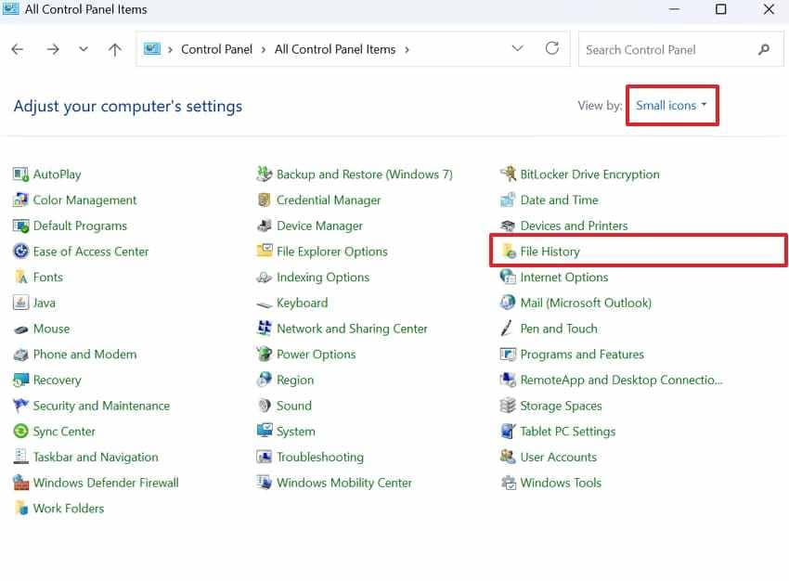Maximize the All Control Panel Items window

coord(720,9)
